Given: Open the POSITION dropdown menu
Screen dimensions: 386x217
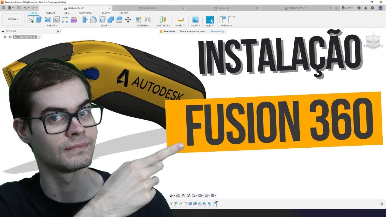Looking at the screenshot, I should click(226, 26).
